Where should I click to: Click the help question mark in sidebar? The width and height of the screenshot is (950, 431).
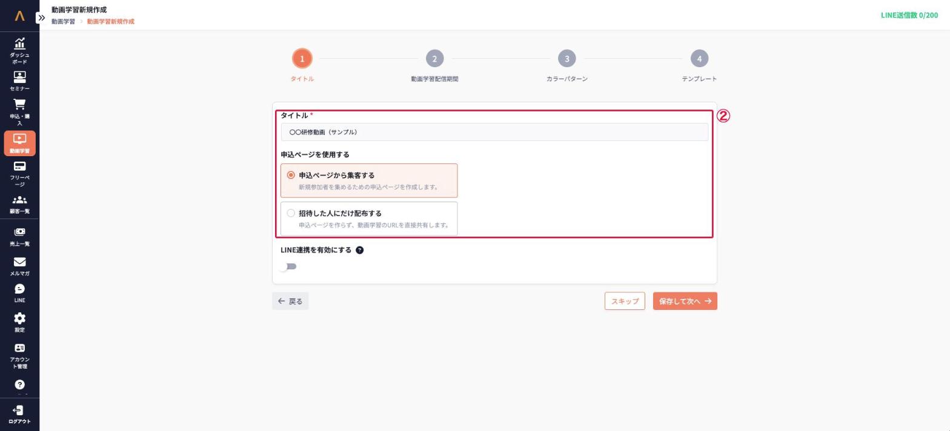19,385
